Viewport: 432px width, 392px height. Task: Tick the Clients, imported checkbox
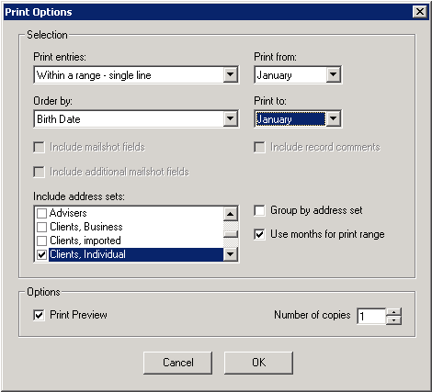(41, 241)
